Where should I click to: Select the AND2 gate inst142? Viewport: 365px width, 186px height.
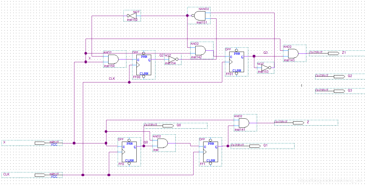click(x=202, y=50)
